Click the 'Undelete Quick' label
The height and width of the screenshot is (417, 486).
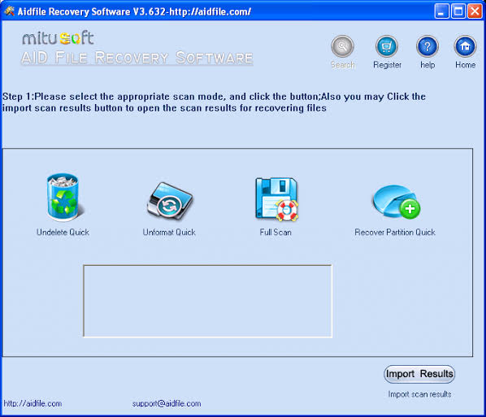pyautogui.click(x=63, y=232)
